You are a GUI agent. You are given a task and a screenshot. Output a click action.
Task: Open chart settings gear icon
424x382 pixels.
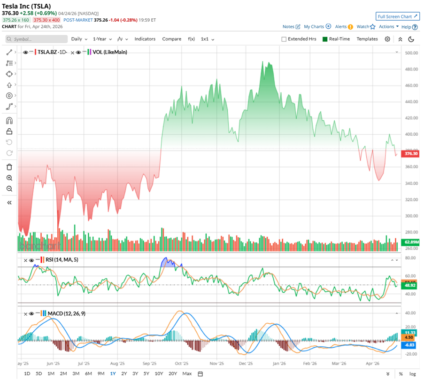pyautogui.click(x=387, y=39)
